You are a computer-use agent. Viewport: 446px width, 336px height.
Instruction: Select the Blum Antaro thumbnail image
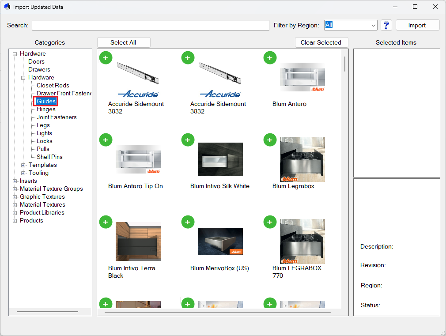point(302,77)
